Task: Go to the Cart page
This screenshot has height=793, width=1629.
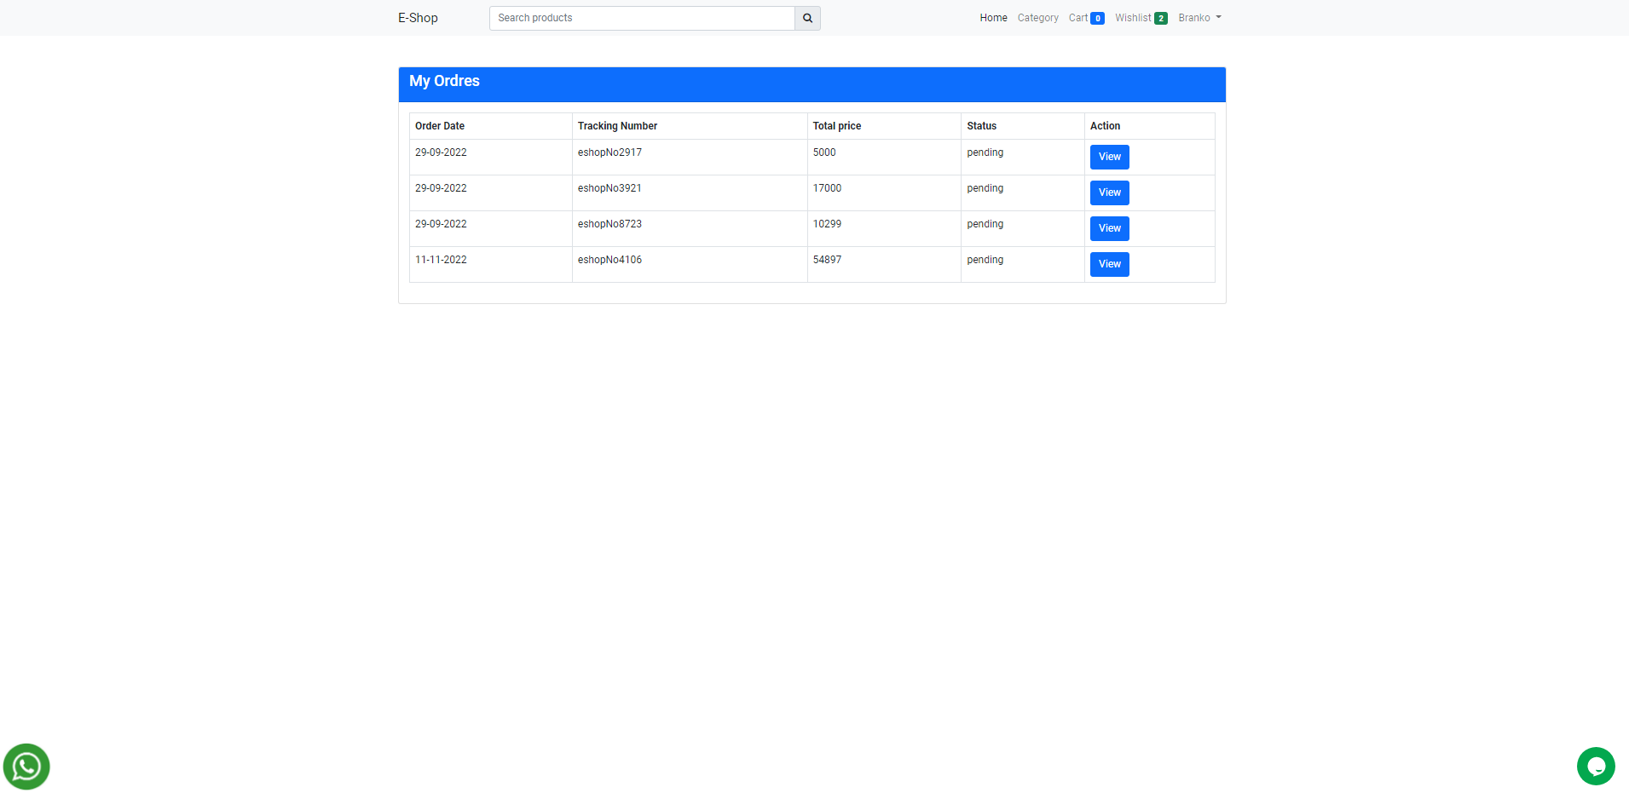Action: coord(1077,17)
